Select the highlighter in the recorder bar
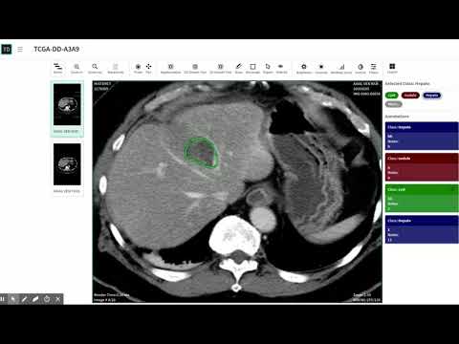This screenshot has width=459, height=344. 35,299
